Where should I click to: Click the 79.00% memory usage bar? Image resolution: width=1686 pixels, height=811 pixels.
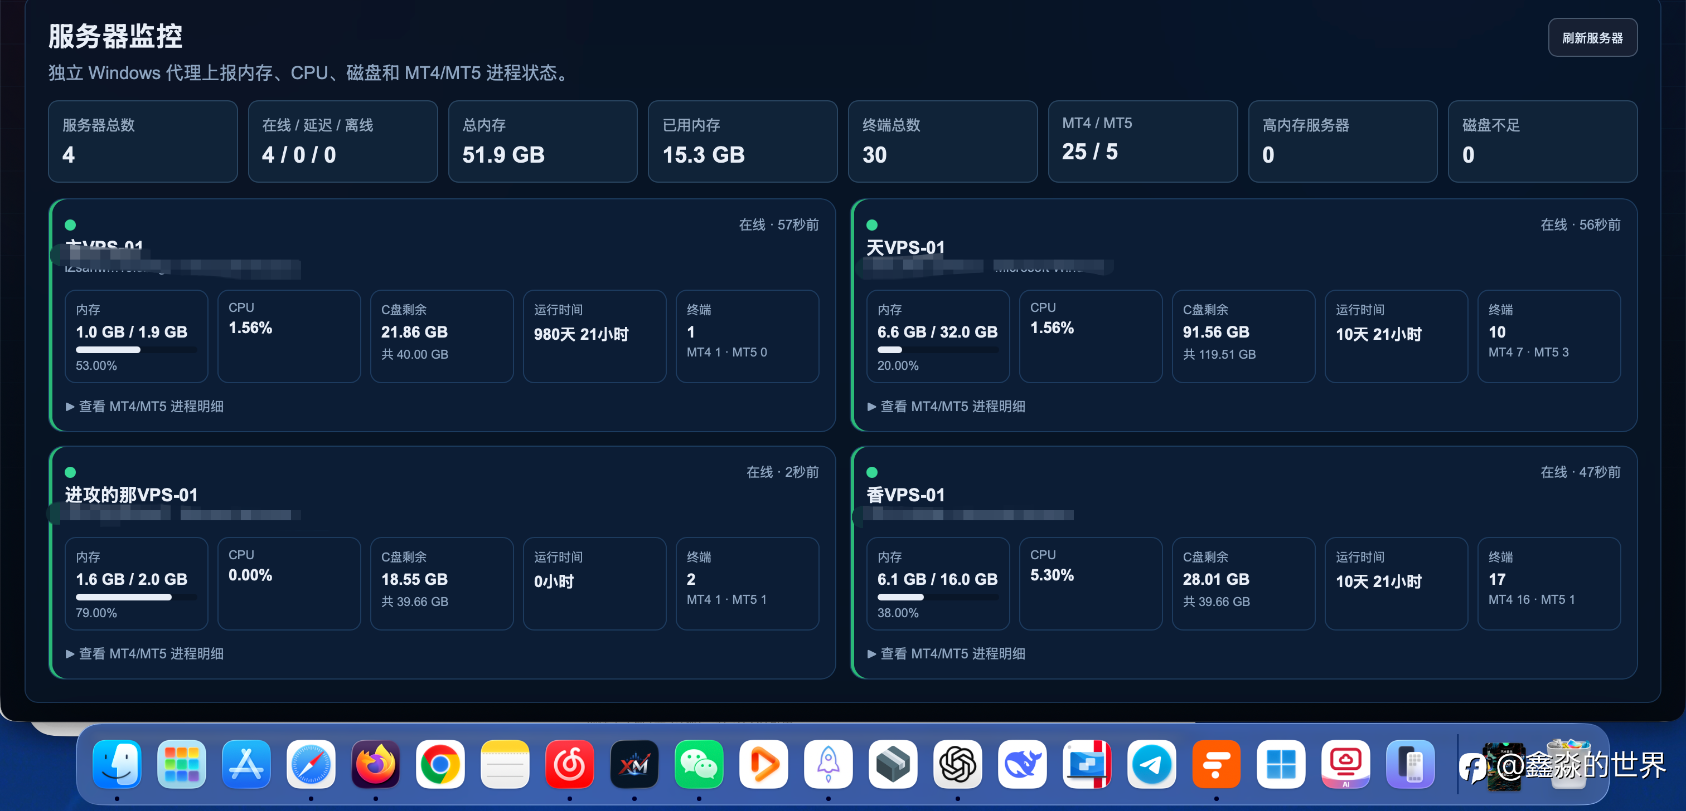pyautogui.click(x=136, y=597)
